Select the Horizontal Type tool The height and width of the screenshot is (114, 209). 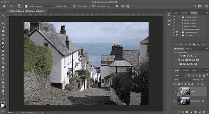click(x=3, y=79)
